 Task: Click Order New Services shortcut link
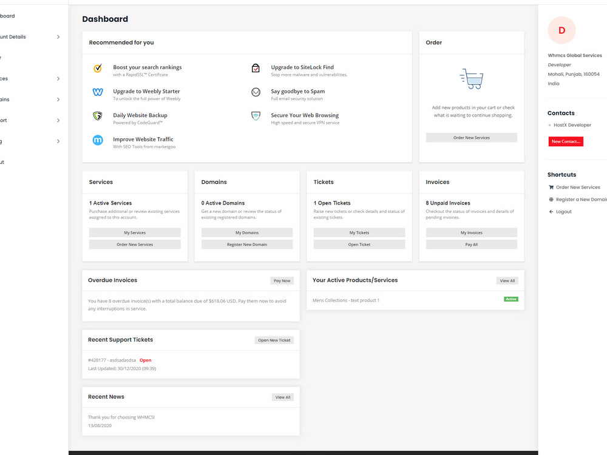[x=578, y=187]
